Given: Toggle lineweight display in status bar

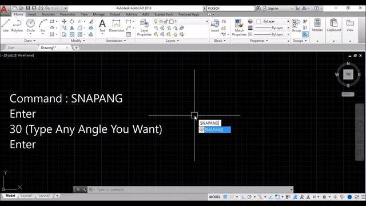Looking at the screenshot, I should (288, 197).
